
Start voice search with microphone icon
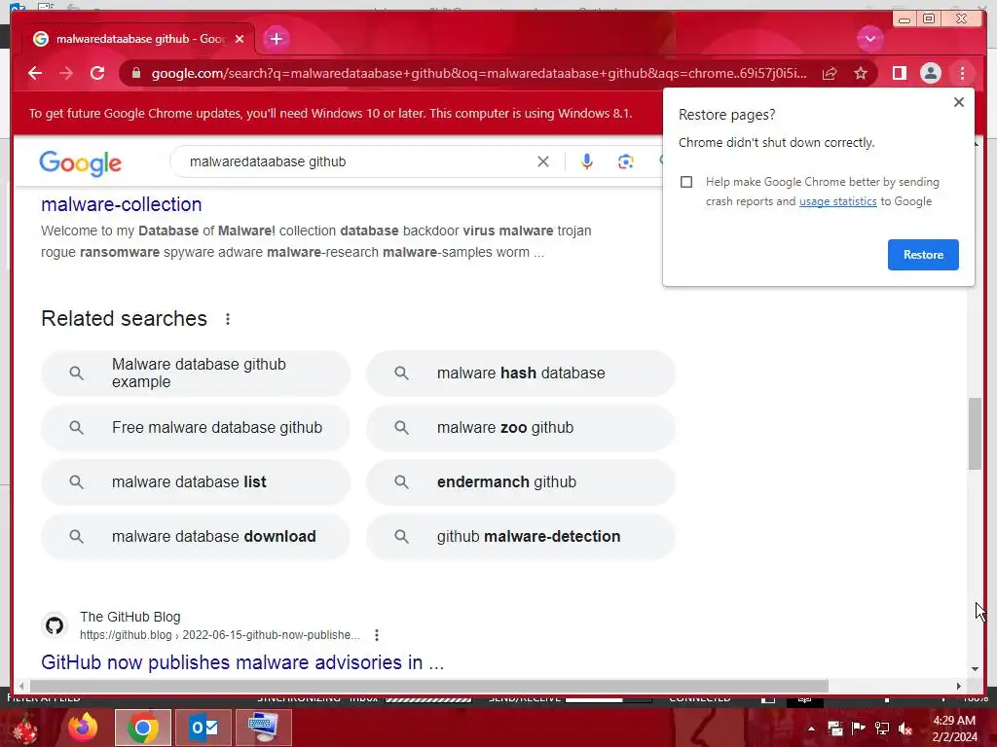click(x=586, y=162)
